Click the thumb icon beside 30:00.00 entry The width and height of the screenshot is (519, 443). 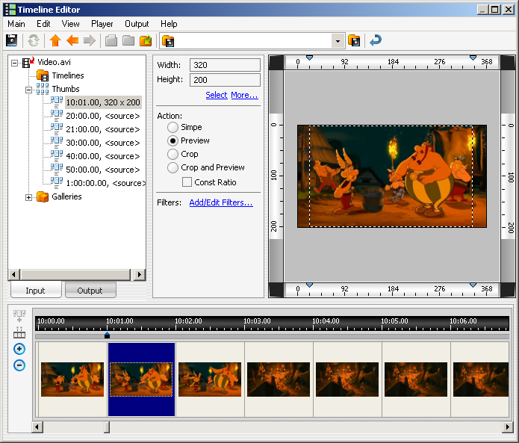point(57,141)
